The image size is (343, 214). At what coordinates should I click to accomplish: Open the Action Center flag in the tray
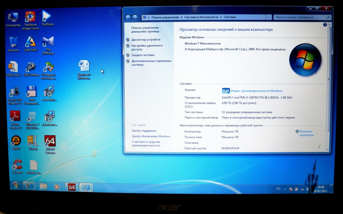point(291,189)
